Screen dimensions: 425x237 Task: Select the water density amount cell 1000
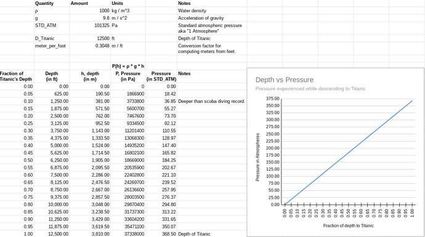coord(90,11)
